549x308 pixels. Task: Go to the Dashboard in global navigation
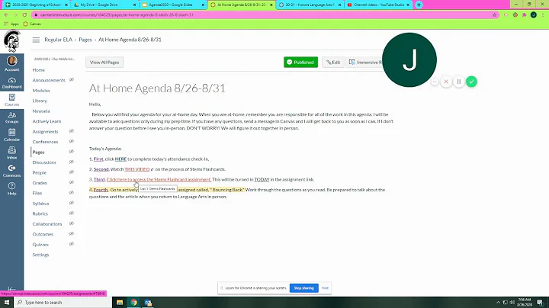12,83
